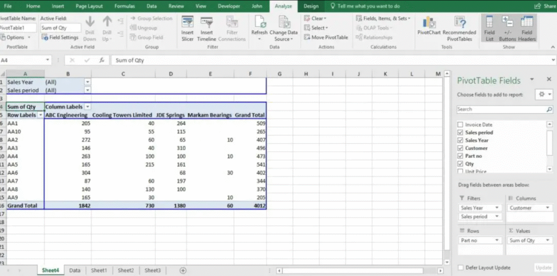Enable Defer Layout Update checkbox

(460, 268)
